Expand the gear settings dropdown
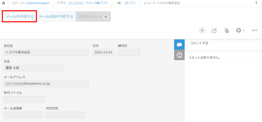This screenshot has height=122, width=262. 240,31
